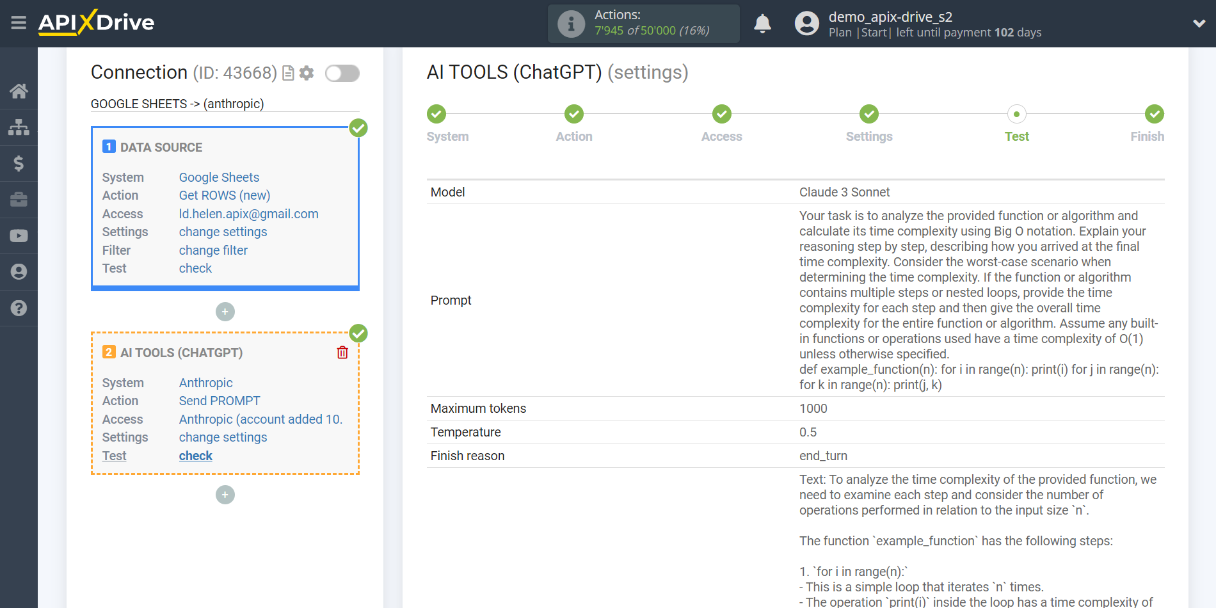Toggle the connection on/off switch
Screen dimensions: 1216x608
pyautogui.click(x=342, y=73)
